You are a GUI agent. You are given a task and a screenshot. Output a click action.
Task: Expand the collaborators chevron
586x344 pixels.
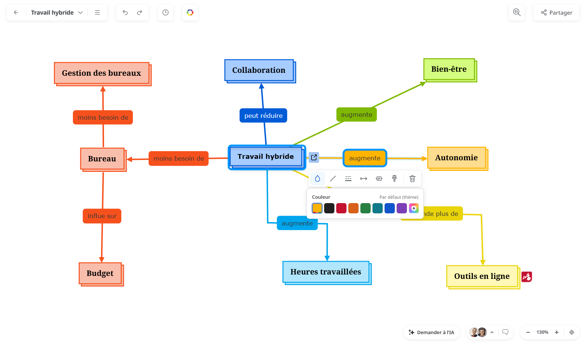click(x=492, y=332)
